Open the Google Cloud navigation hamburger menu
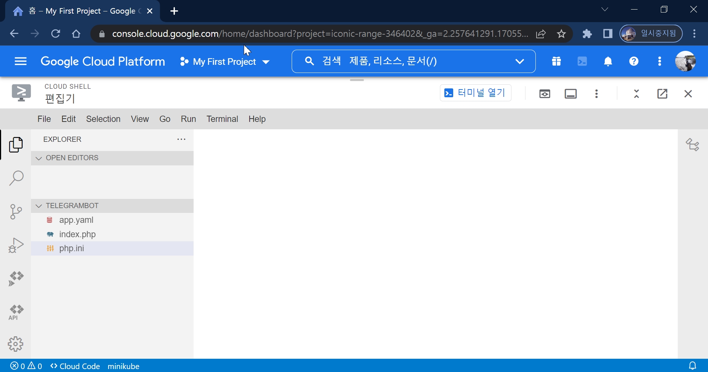708x372 pixels. click(x=21, y=62)
